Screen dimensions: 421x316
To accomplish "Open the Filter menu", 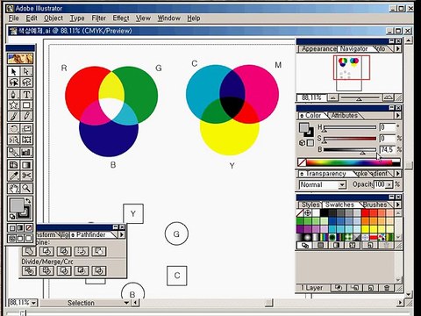I will tap(99, 18).
